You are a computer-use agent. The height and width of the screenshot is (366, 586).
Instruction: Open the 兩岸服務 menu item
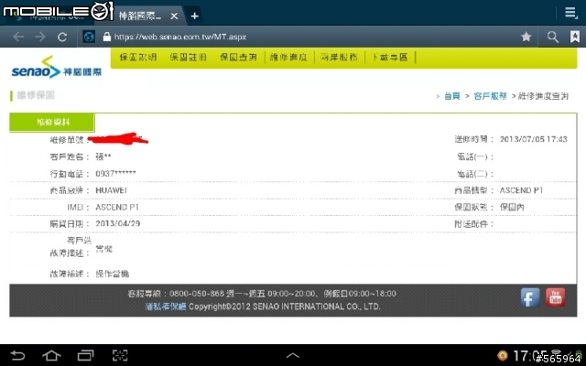[339, 57]
